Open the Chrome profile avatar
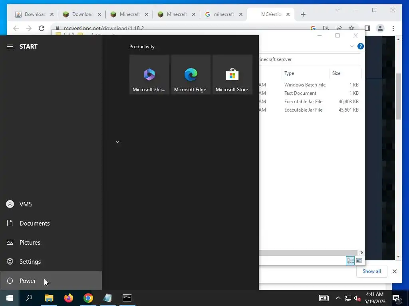The height and width of the screenshot is (306, 409). [380, 28]
